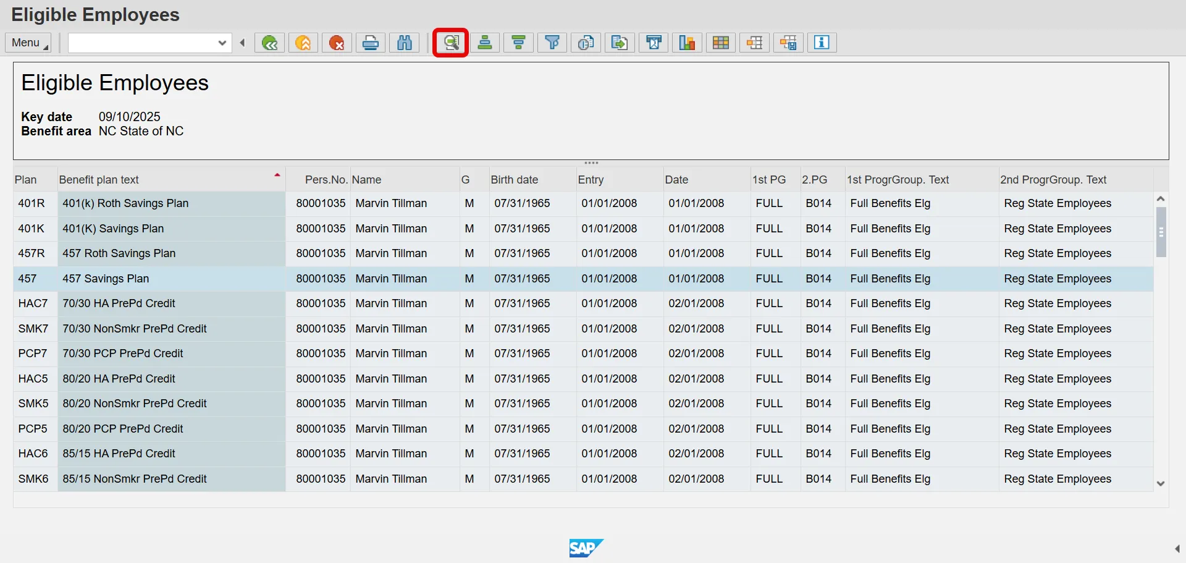Open the Set Filter funnel icon
1186x563 pixels.
point(552,43)
